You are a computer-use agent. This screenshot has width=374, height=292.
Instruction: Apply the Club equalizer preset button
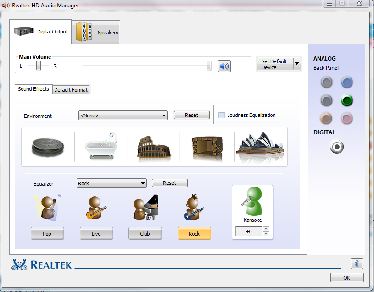click(x=145, y=234)
